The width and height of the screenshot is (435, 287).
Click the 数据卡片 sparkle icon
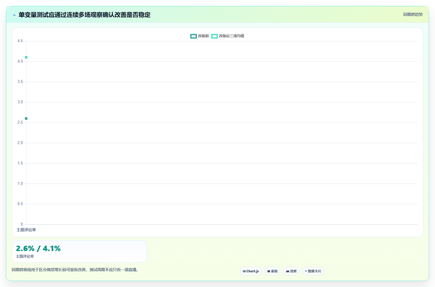tap(306, 271)
